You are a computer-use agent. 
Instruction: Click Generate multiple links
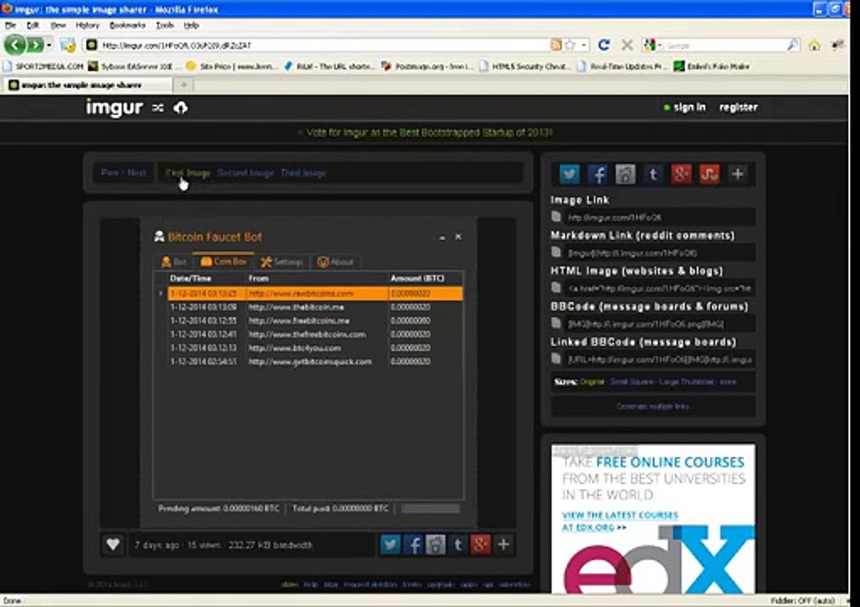coord(653,406)
